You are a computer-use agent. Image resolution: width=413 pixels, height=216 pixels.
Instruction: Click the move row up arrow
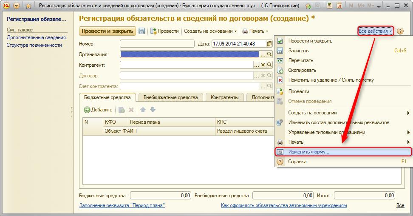pos(143,110)
